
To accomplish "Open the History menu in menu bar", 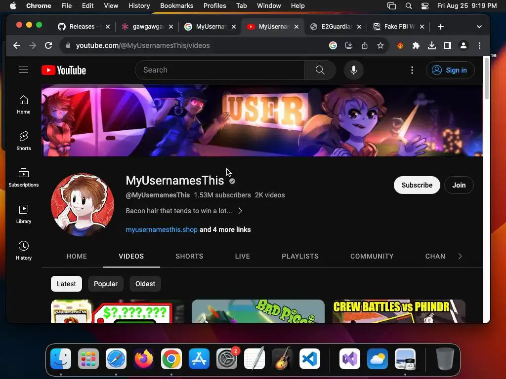I will tap(139, 6).
